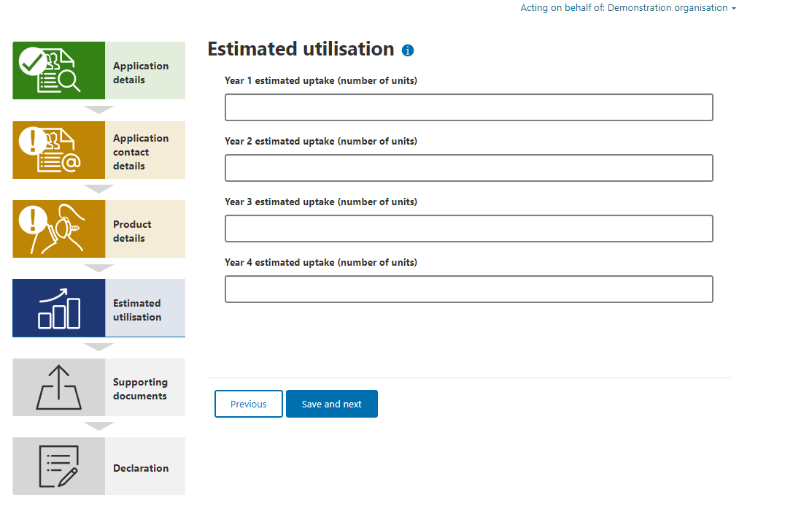Navigate to the Declaration step label

coord(141,468)
